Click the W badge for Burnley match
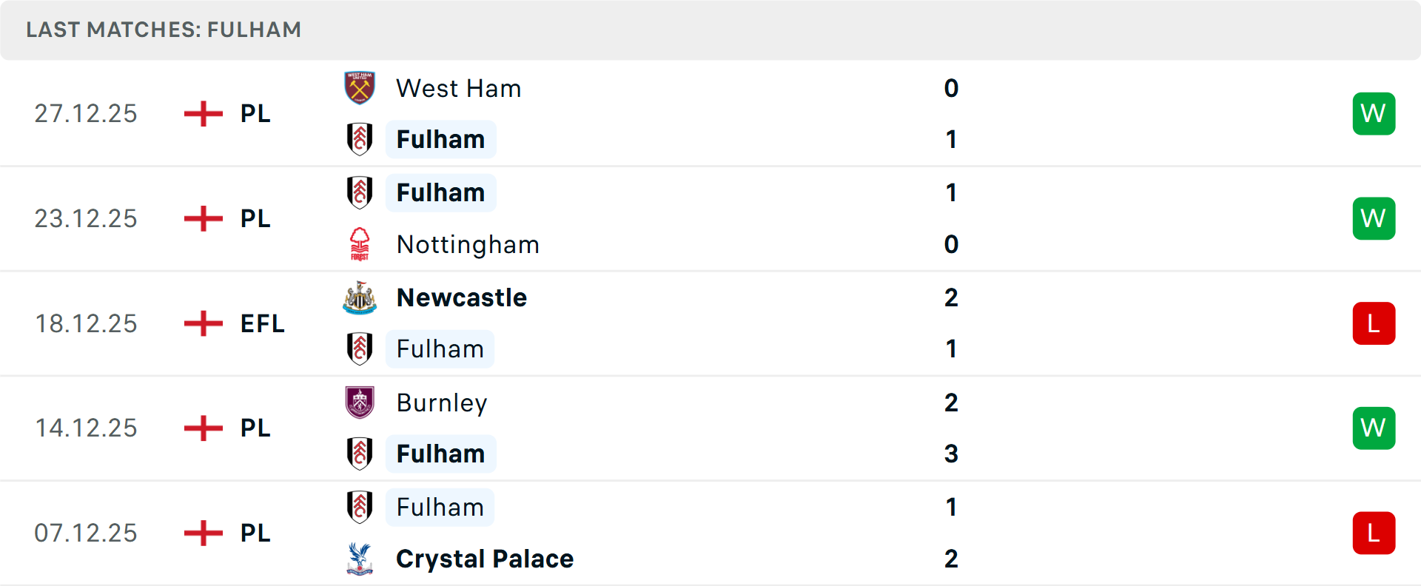Image resolution: width=1421 pixels, height=586 pixels. tap(1374, 428)
